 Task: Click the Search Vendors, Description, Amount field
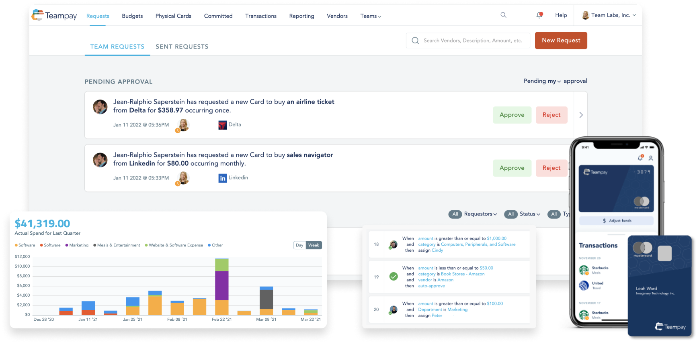point(468,41)
